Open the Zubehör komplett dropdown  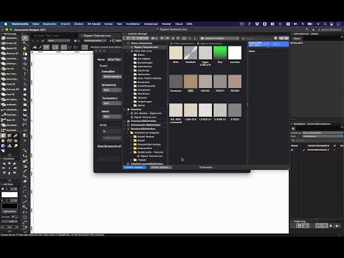click(x=219, y=38)
